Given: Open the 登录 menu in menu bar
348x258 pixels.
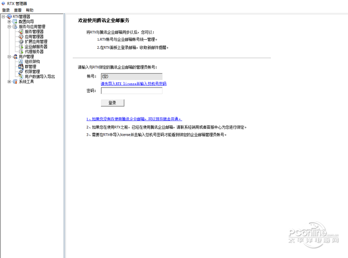Looking at the screenshot, I should pos(6,10).
